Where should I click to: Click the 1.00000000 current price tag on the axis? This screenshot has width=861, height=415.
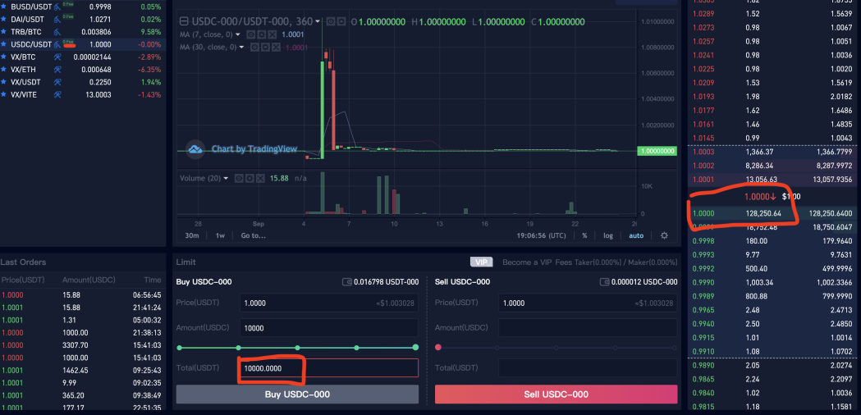[x=657, y=151]
